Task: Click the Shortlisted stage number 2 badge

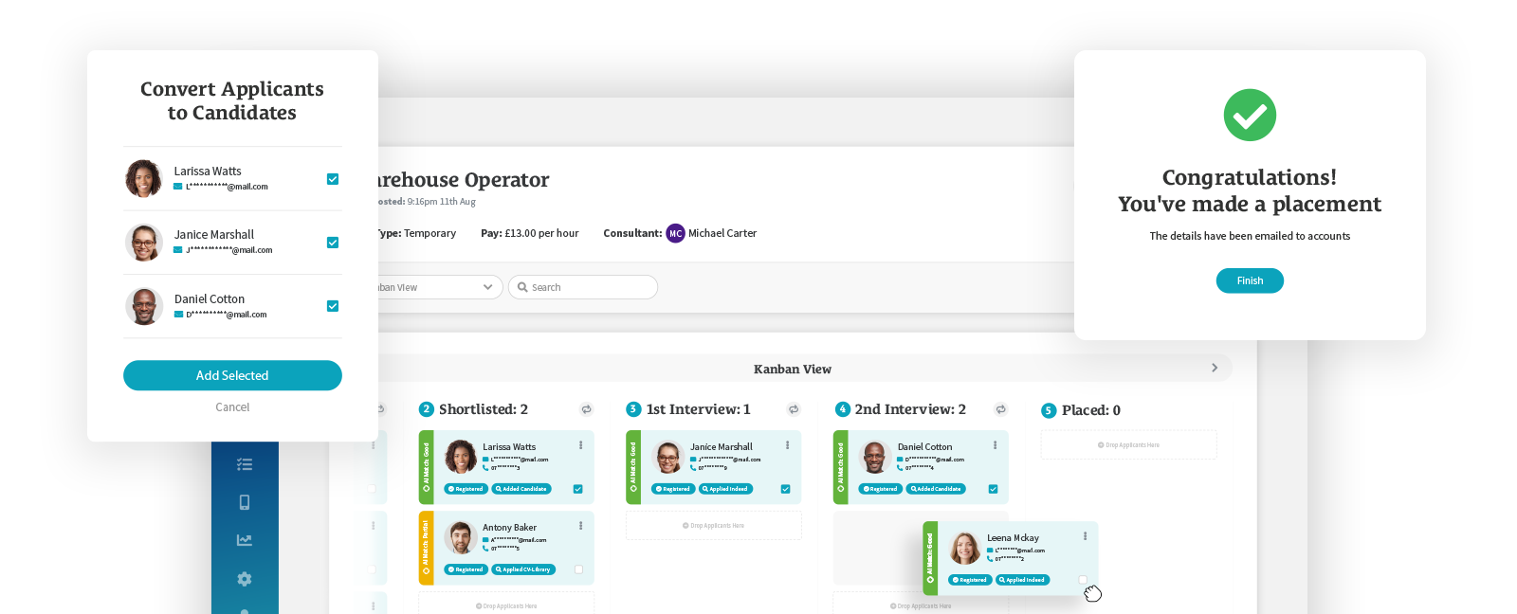Action: [427, 409]
